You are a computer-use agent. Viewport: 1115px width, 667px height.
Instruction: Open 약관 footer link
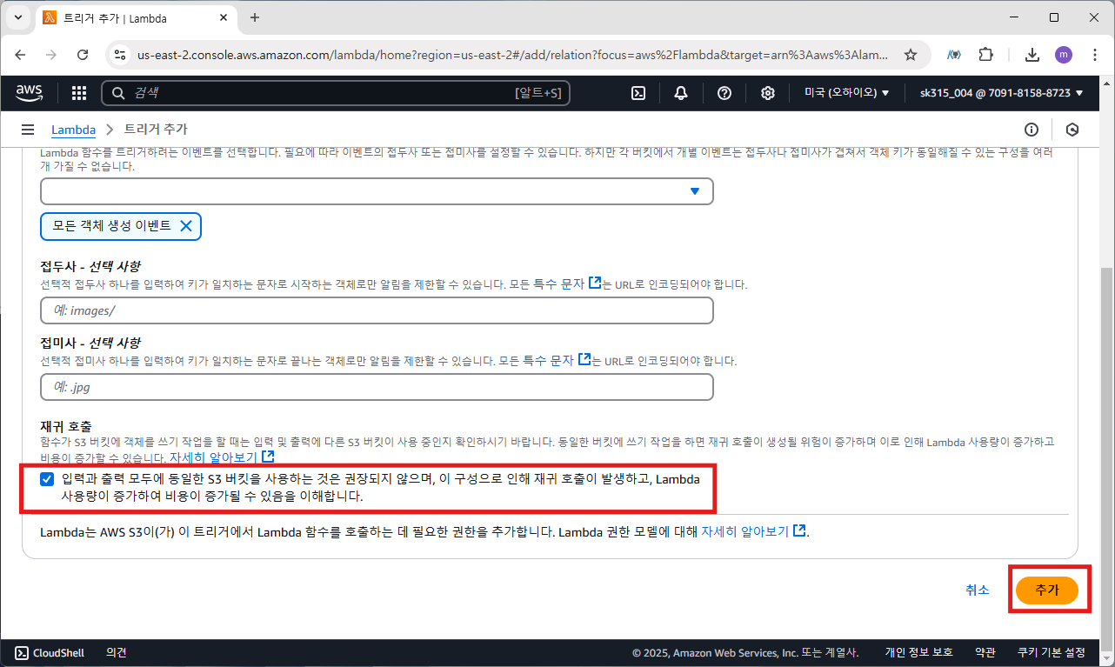(985, 652)
